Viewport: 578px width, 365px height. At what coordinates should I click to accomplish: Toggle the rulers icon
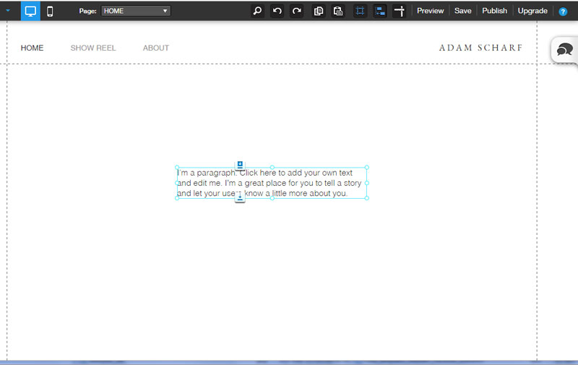(x=400, y=11)
